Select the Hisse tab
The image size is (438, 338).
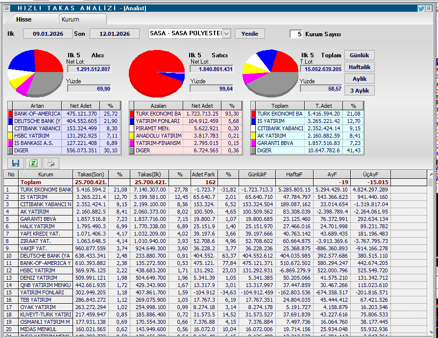tap(24, 20)
